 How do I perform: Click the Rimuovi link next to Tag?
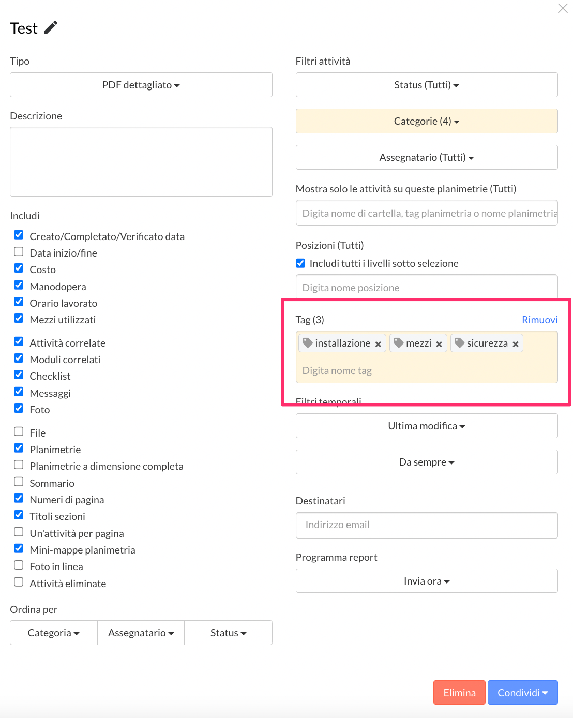pyautogui.click(x=539, y=320)
